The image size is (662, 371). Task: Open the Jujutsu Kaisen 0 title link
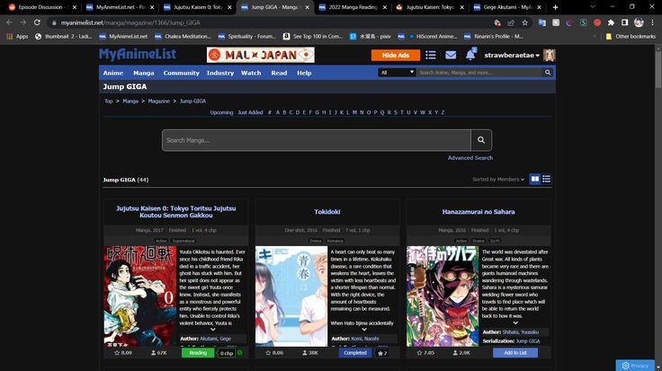176,212
